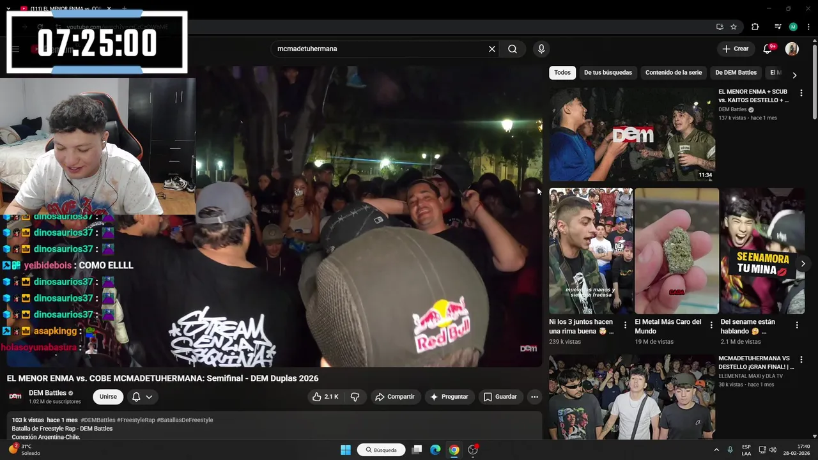
Task: Open more actions three-dot menu under video
Action: 534,397
